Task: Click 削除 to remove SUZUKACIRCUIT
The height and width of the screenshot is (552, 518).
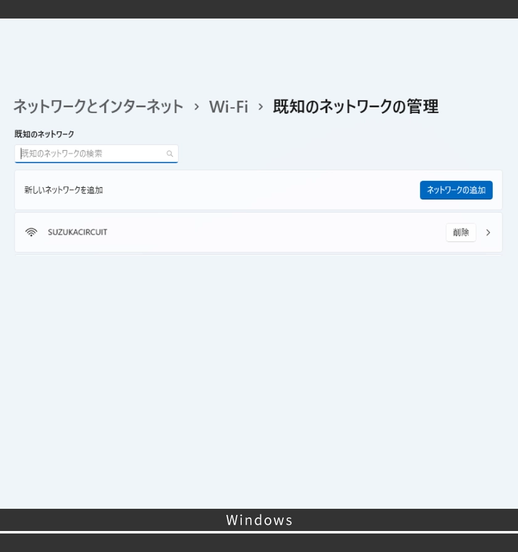Action: (x=461, y=232)
